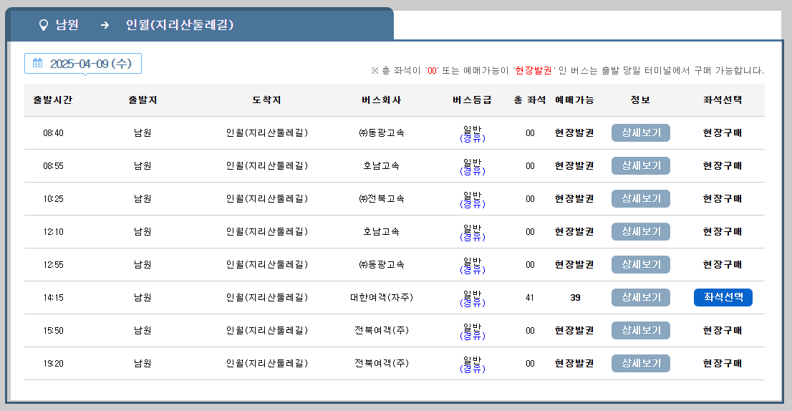Click the 출발시간 column header
Image resolution: width=792 pixels, height=411 pixels.
coord(53,100)
